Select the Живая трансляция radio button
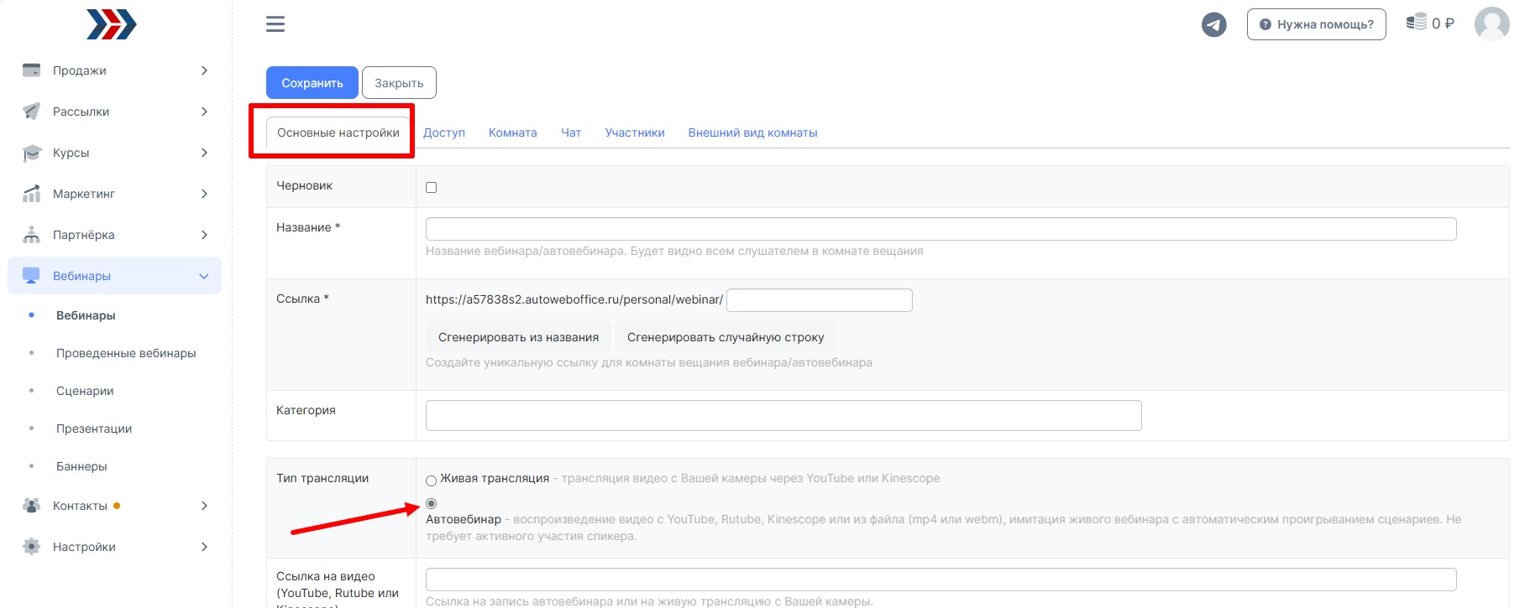This screenshot has width=1530, height=608. coord(432,481)
